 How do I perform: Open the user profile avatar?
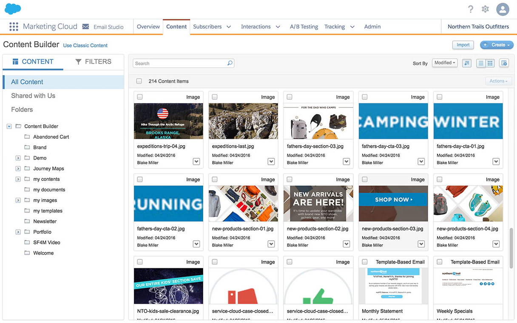point(503,9)
